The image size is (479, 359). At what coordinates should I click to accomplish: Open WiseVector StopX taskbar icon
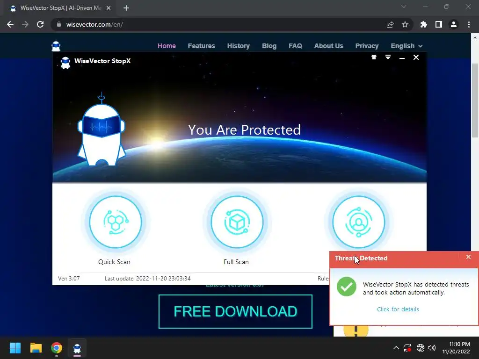click(x=77, y=348)
